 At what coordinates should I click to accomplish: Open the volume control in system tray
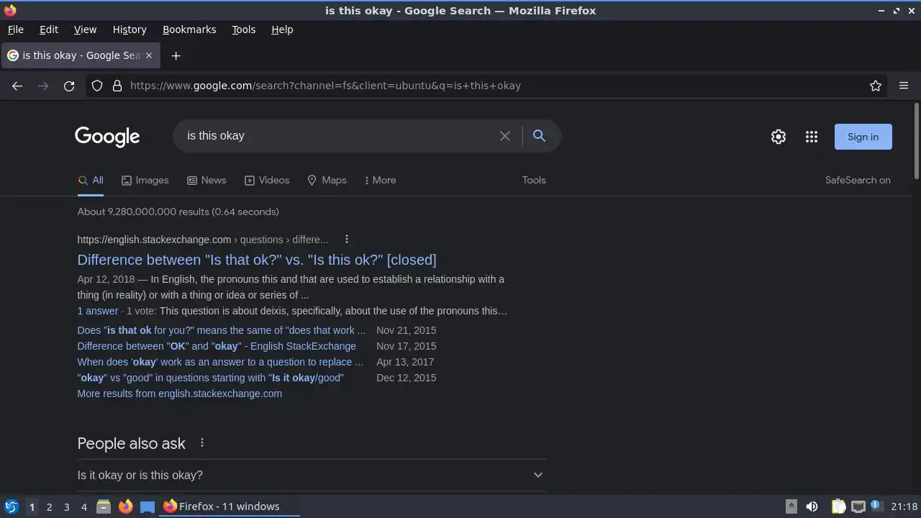(x=812, y=506)
